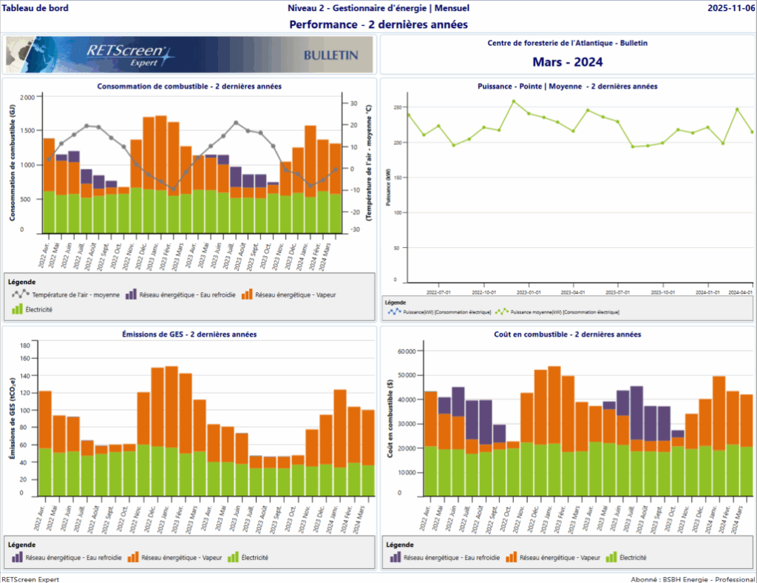Click the 2025-11-06 date in the header
This screenshot has height=583, width=757.
730,9
